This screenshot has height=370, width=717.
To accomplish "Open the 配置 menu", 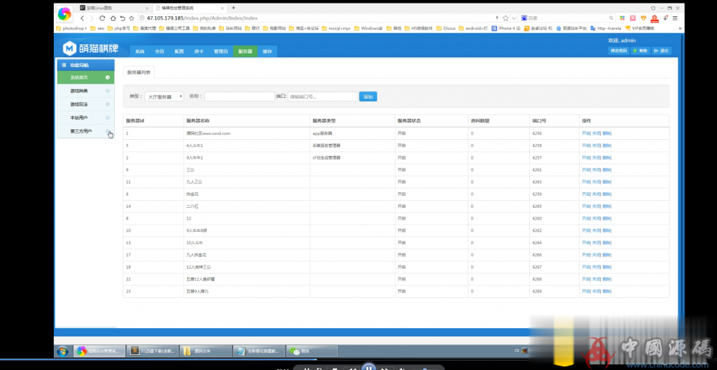I will 179,52.
